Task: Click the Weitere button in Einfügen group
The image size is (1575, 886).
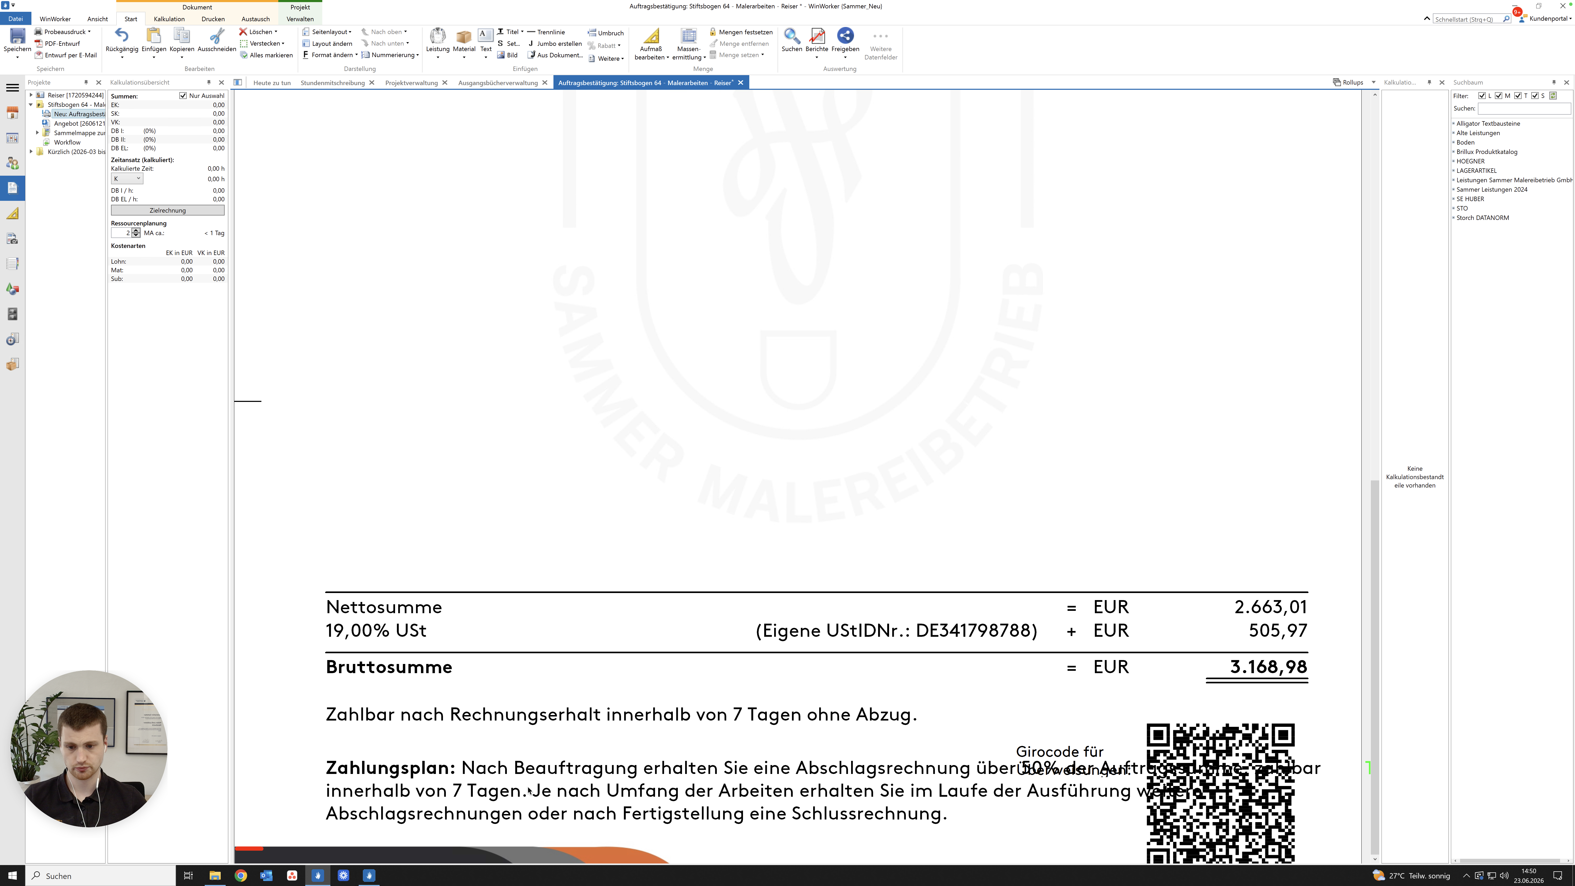Action: 606,59
